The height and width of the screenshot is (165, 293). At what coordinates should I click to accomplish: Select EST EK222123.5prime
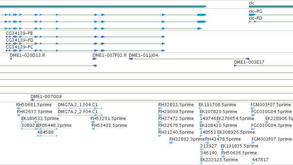pos(219,160)
